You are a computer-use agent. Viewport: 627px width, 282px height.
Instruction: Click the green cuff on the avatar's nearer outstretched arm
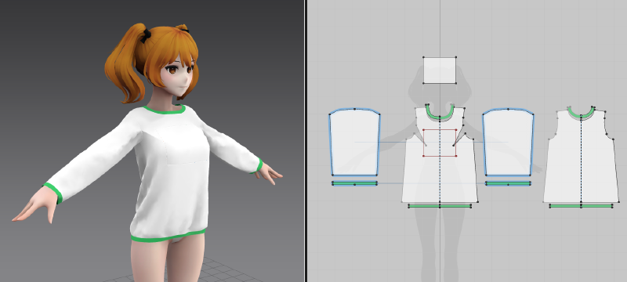(x=53, y=193)
